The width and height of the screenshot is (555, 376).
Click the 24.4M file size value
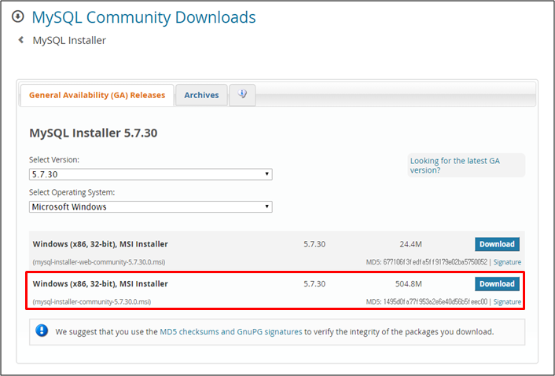coord(410,244)
